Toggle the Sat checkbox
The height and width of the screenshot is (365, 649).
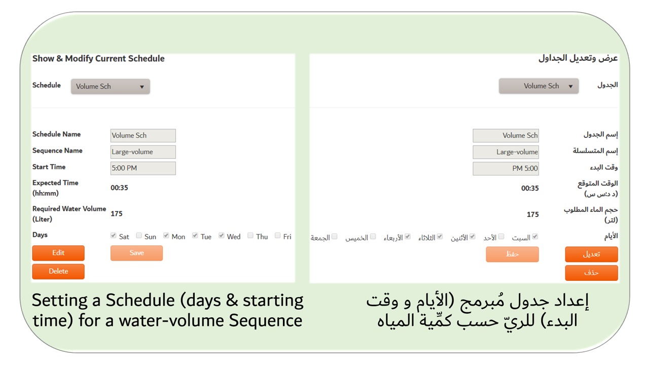[114, 236]
